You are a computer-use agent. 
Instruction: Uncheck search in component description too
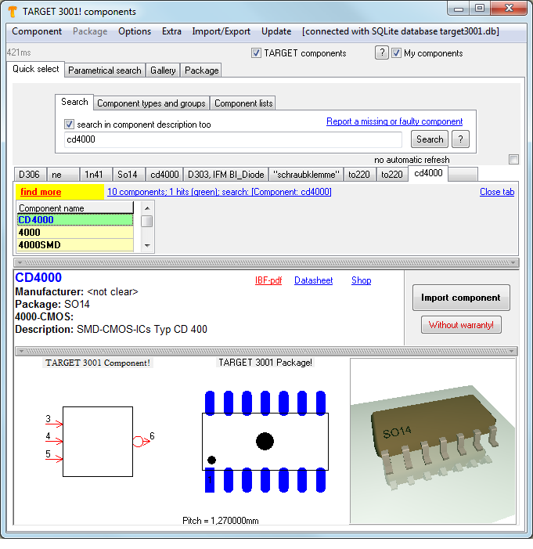pos(70,125)
